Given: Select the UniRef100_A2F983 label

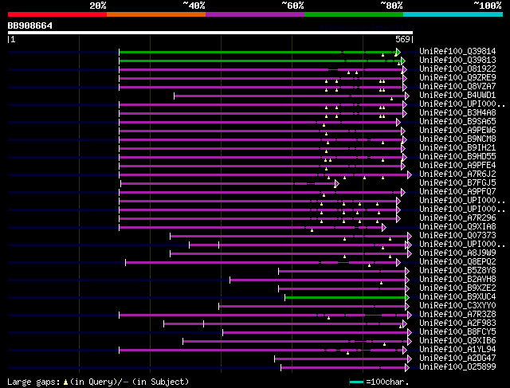Looking at the screenshot, I should tap(457, 323).
